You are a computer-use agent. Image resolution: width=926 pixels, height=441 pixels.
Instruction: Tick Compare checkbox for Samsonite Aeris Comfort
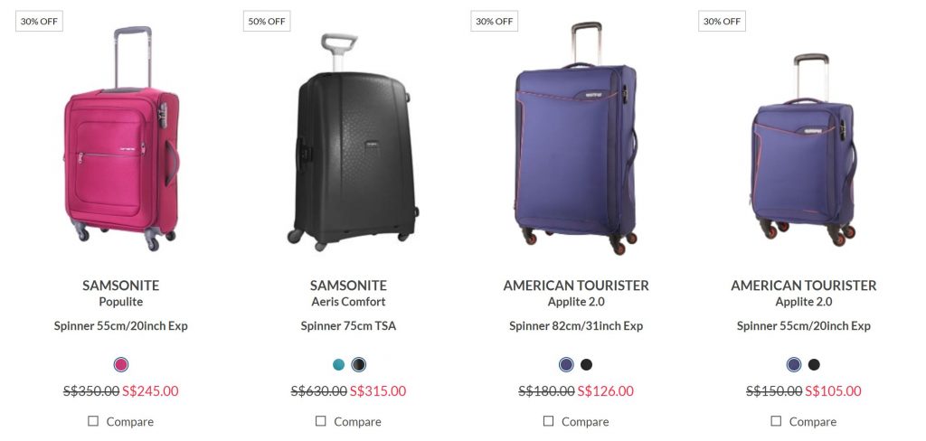(321, 421)
